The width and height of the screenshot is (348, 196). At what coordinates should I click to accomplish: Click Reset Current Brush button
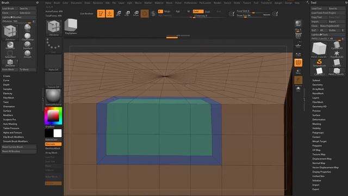tap(18, 147)
